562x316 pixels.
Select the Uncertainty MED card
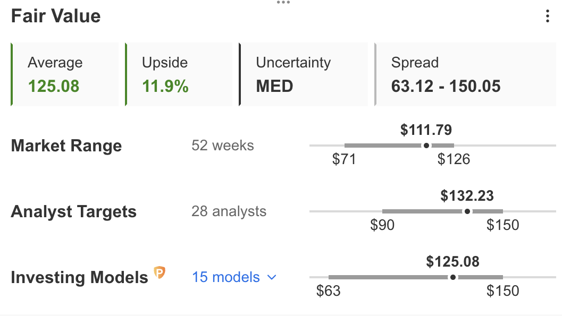point(303,74)
